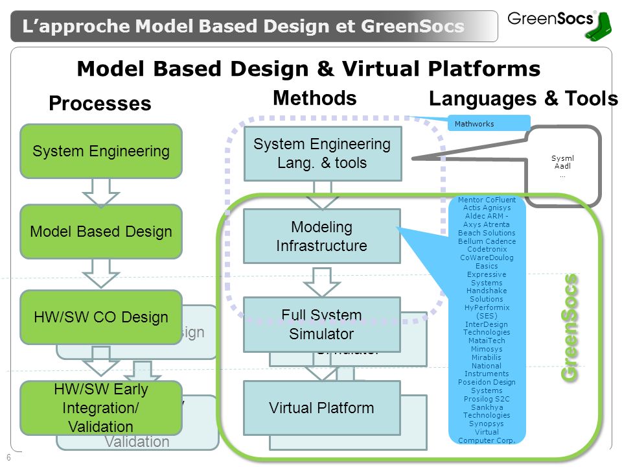Select 'Mimosys' in vendor list
The height and width of the screenshot is (467, 622).
pos(487,349)
